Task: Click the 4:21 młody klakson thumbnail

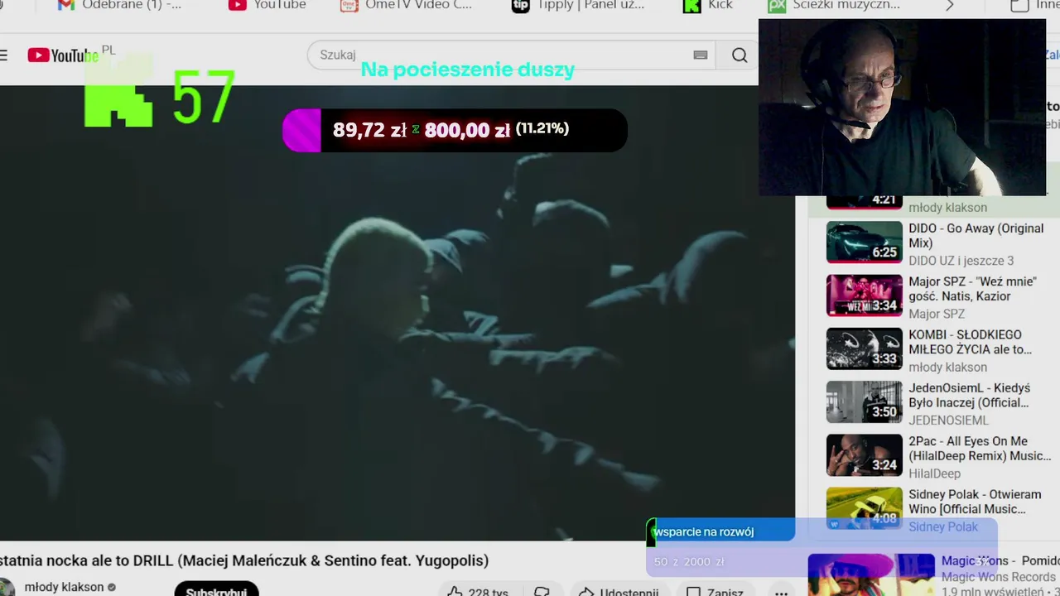Action: pos(864,201)
